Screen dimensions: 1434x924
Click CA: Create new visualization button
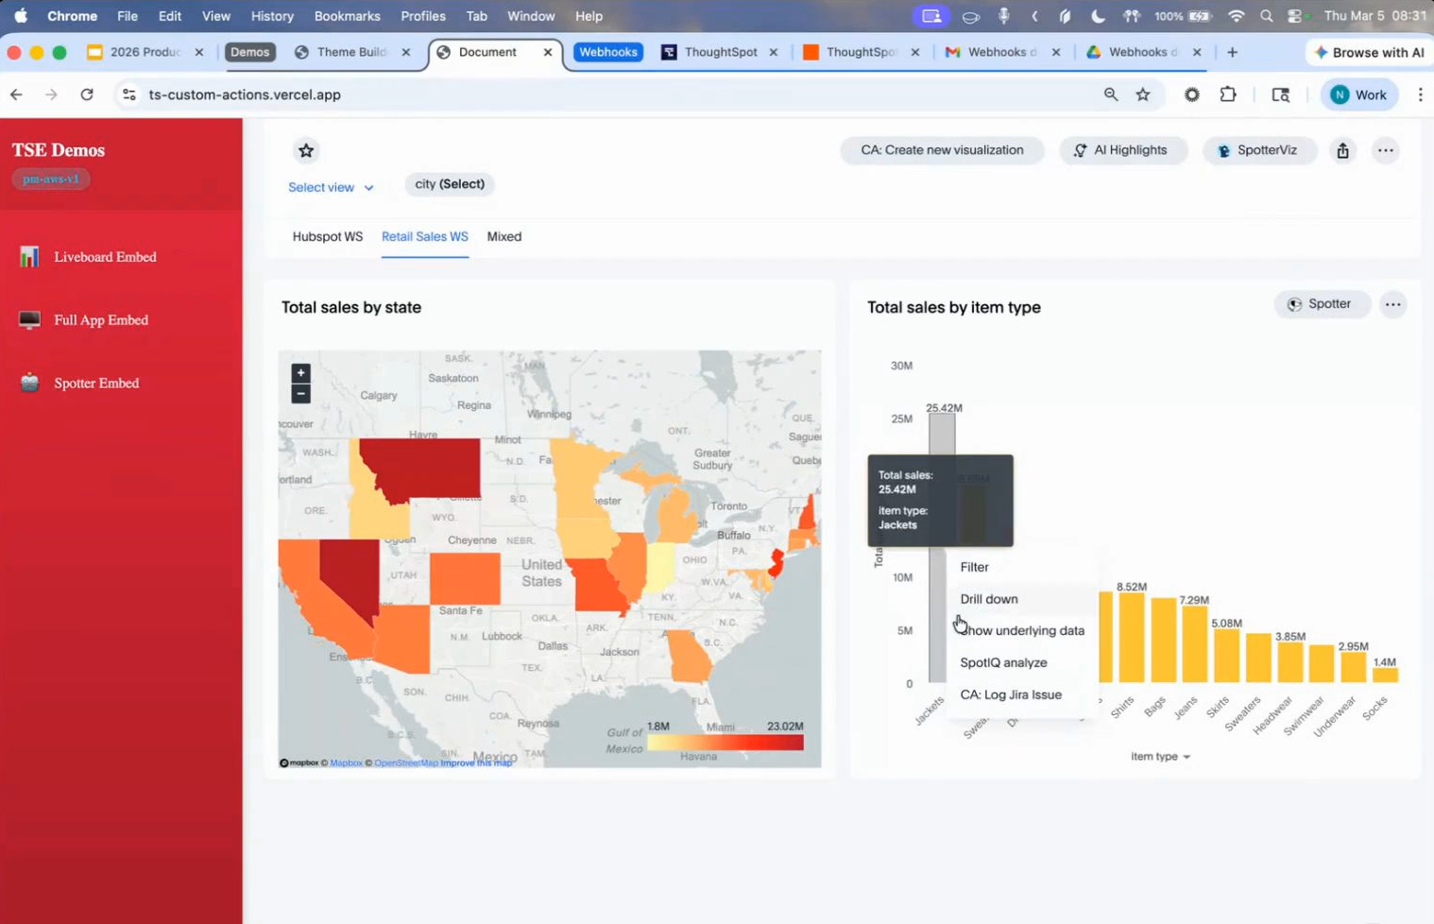[x=941, y=150]
